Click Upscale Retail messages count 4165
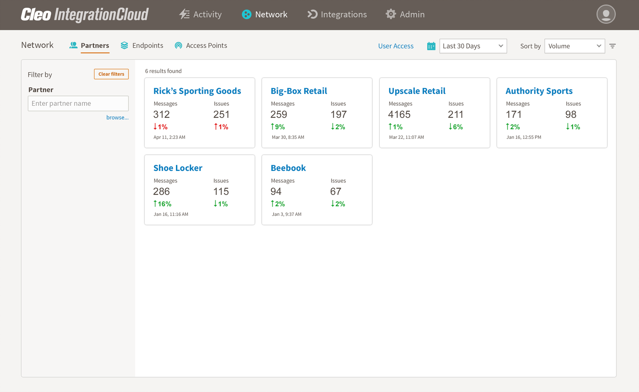Screen dimensions: 639x392 click(399, 114)
